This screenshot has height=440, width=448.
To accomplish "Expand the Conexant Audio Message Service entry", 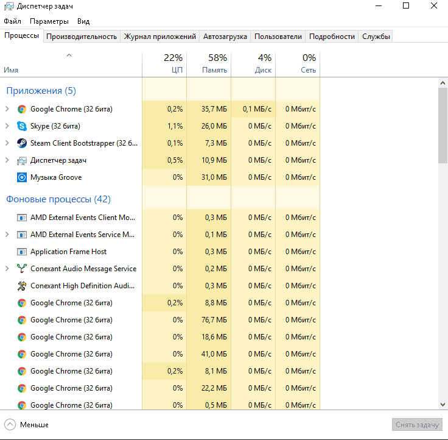I will tap(7, 269).
